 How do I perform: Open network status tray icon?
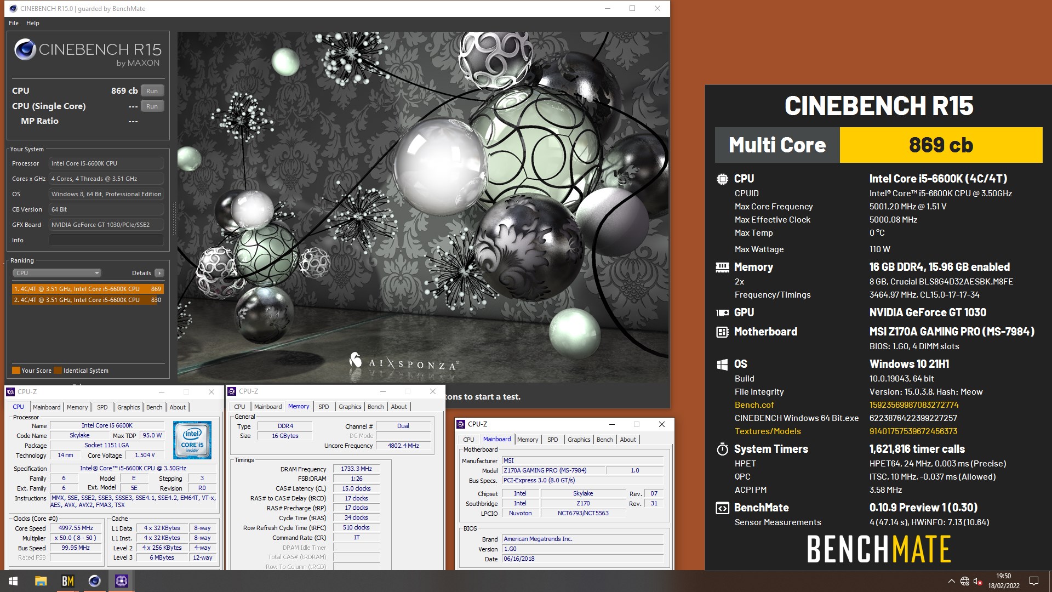[x=965, y=581]
